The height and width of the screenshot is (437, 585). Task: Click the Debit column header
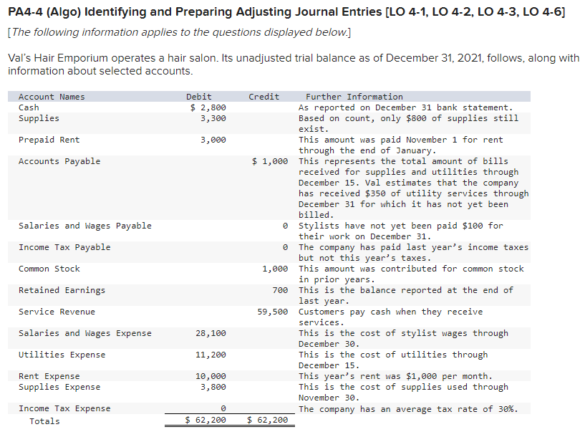(198, 96)
